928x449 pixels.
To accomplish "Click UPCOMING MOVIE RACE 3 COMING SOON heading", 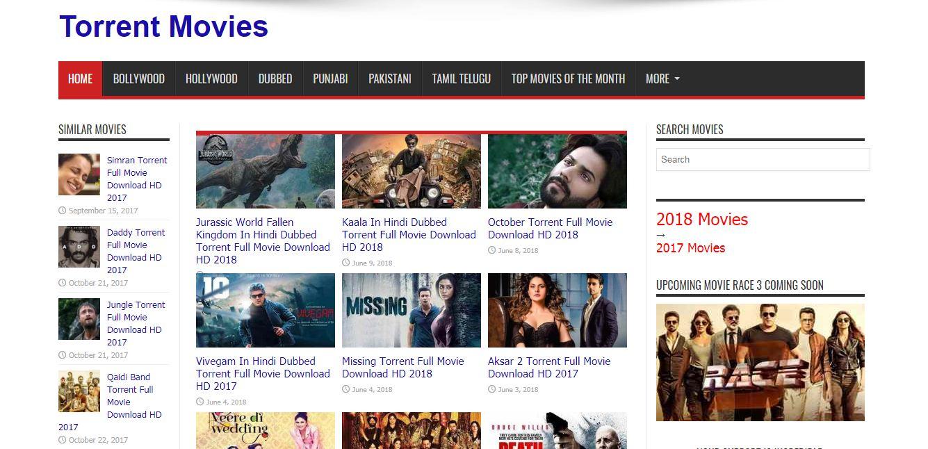I will pyautogui.click(x=740, y=285).
